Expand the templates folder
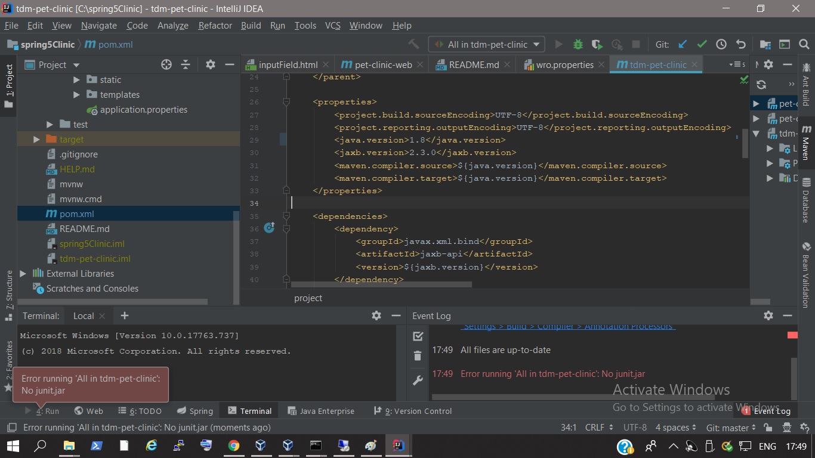The width and height of the screenshot is (815, 458). tap(76, 94)
